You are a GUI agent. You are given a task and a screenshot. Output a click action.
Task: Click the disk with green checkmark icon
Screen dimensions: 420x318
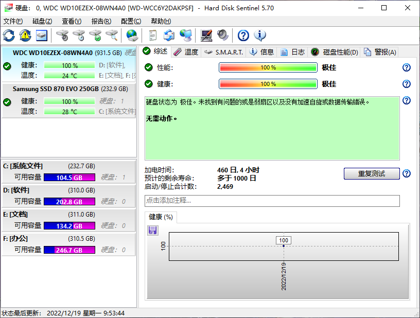point(96,36)
